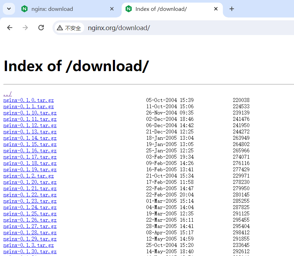Image resolution: width=294 pixels, height=256 pixels.
Task: Click the date 22-Feb-2005 20:04
Action: click(170, 195)
